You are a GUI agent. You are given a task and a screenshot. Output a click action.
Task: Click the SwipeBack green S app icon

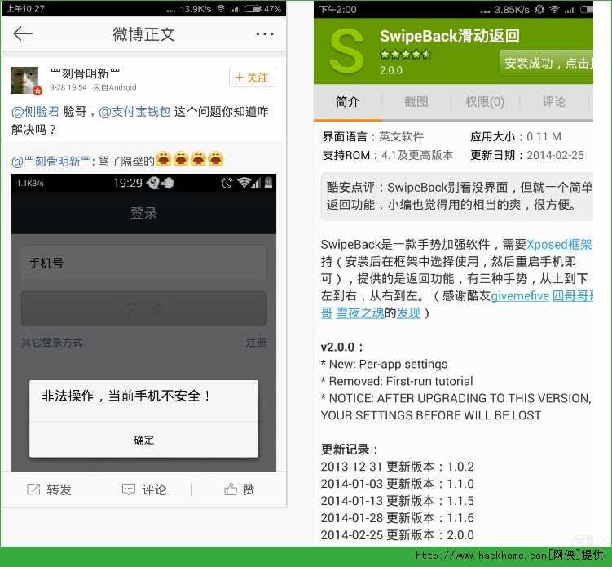[x=346, y=51]
